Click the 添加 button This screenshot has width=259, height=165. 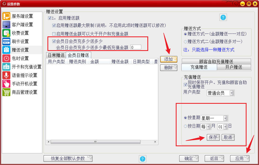[x=169, y=59]
